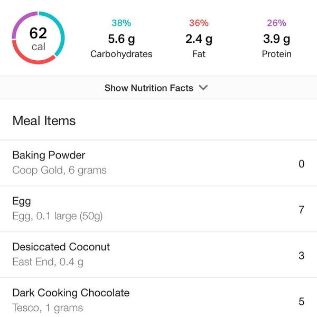This screenshot has height=317, width=317.
Task: Tap the 26% protein percentage
Action: [276, 23]
